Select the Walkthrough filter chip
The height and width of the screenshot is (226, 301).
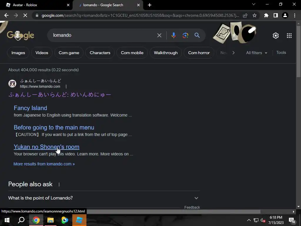click(x=166, y=53)
